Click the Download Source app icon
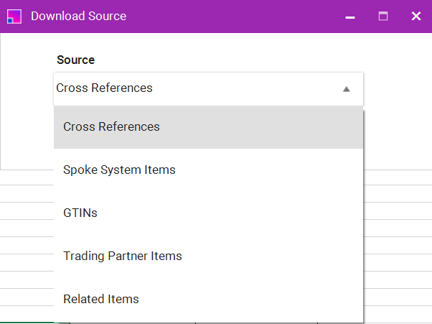Screen dimensions: 432x324 [14, 16]
